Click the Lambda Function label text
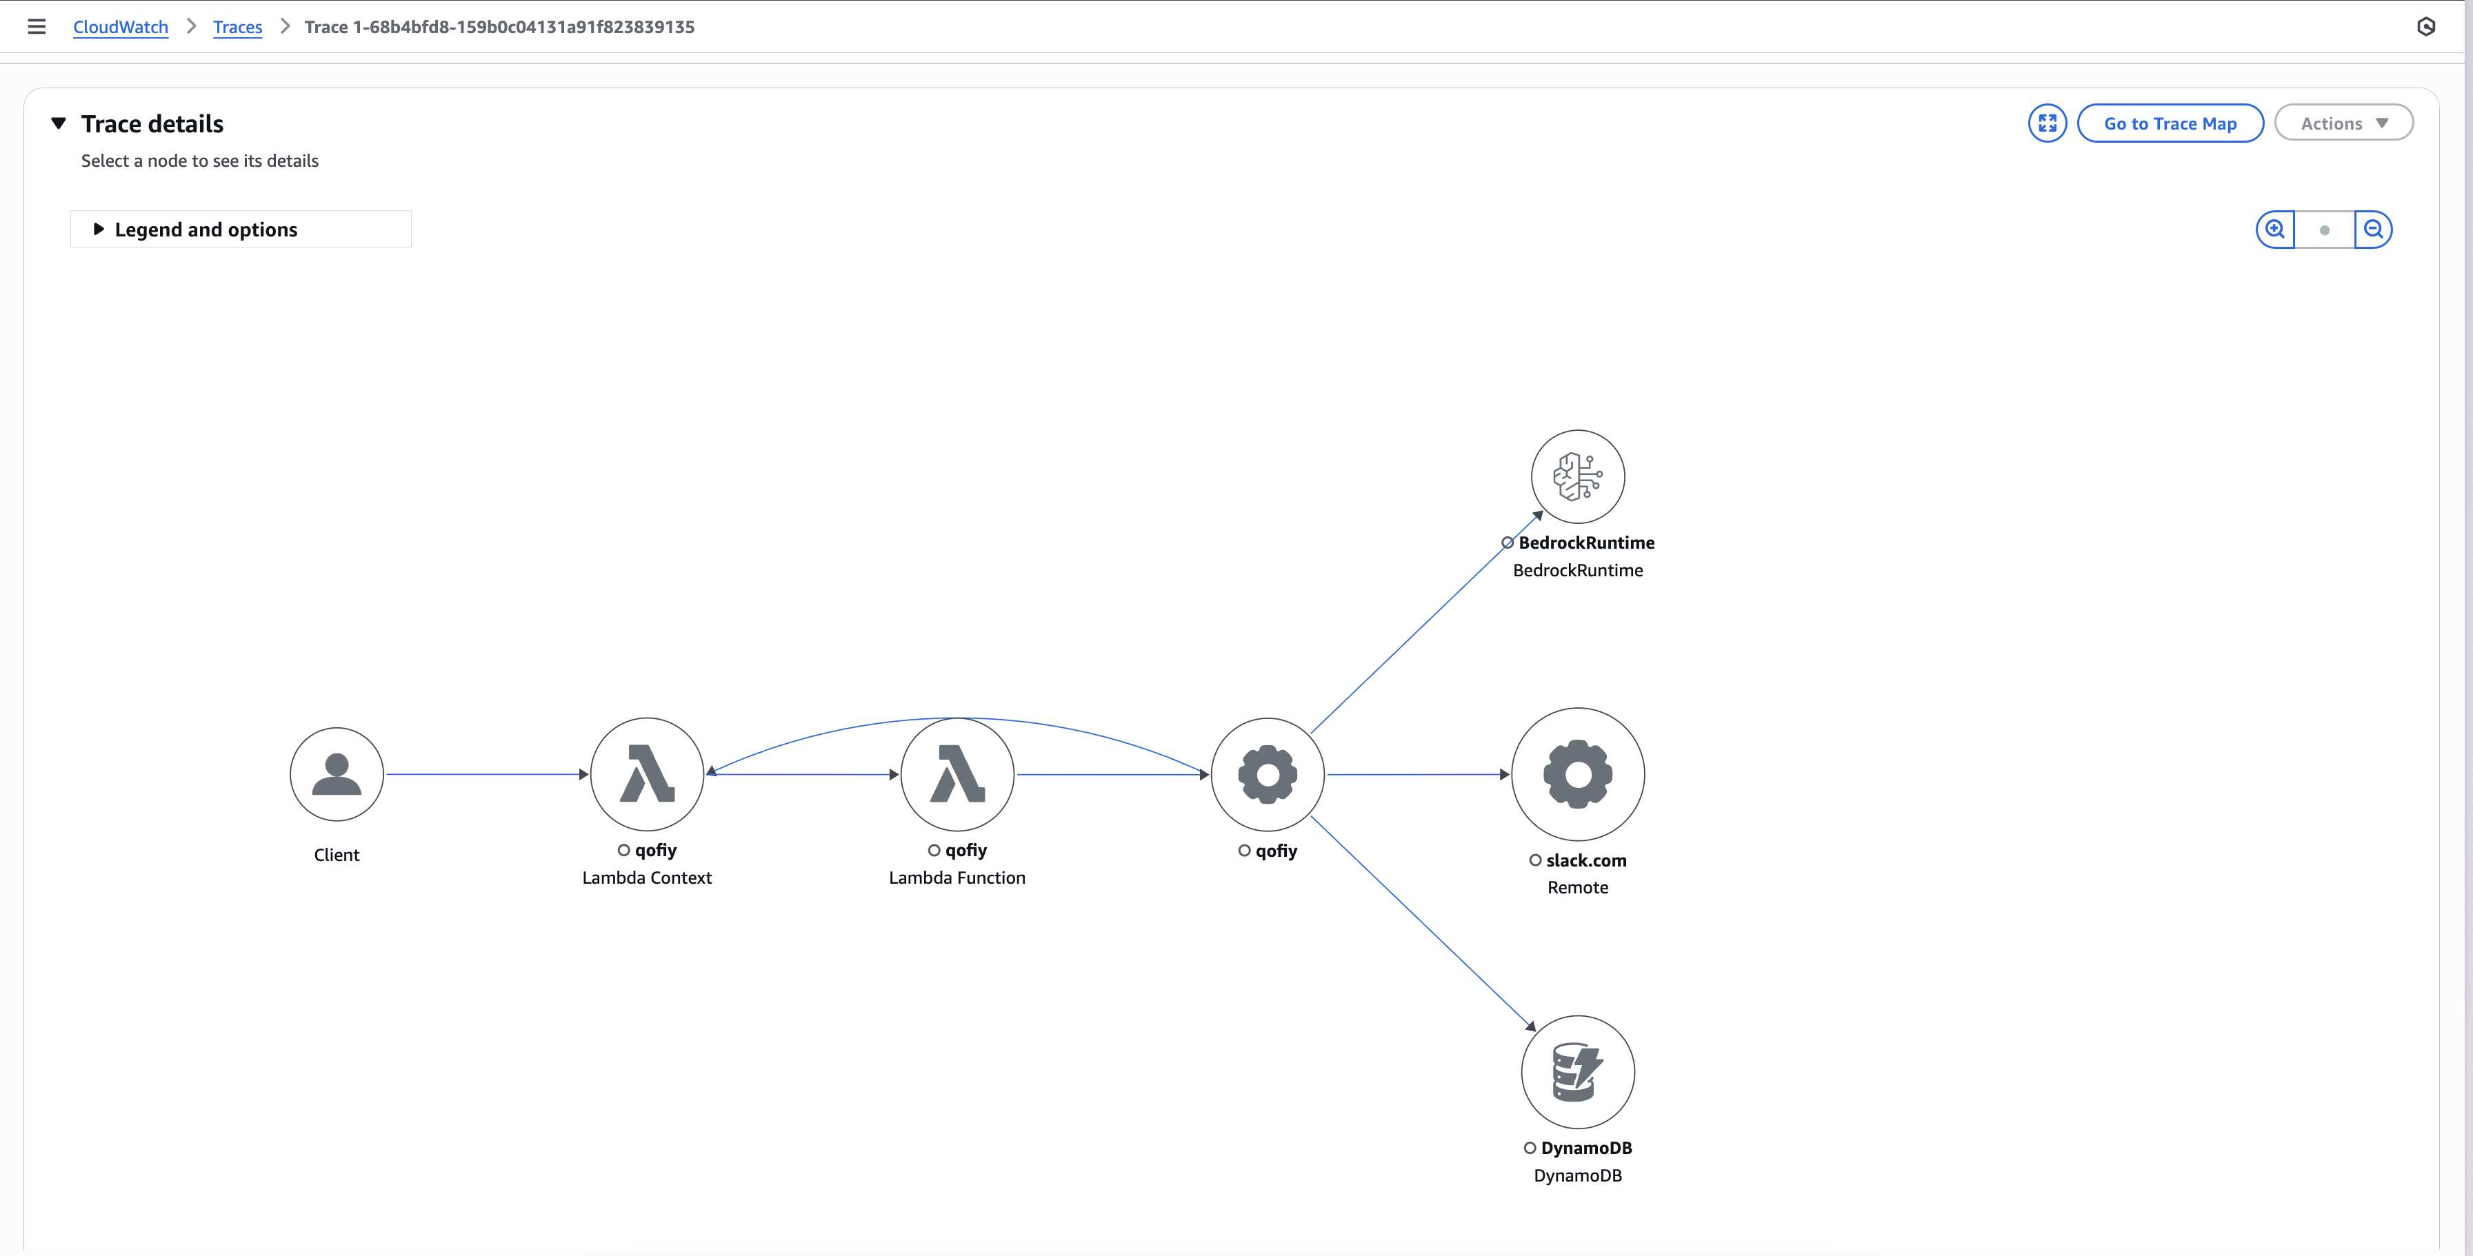Image resolution: width=2473 pixels, height=1256 pixels. click(x=957, y=878)
